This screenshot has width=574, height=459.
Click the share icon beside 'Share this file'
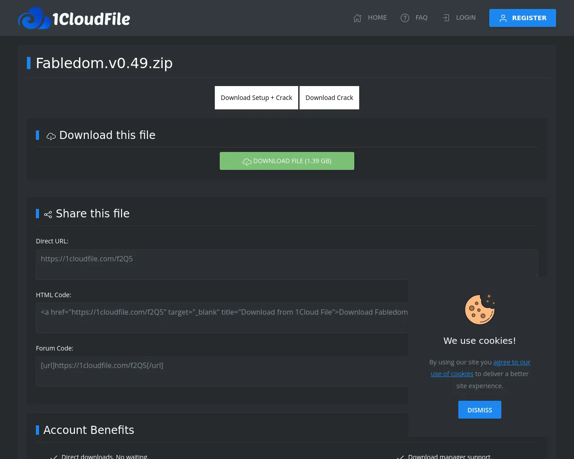click(48, 214)
